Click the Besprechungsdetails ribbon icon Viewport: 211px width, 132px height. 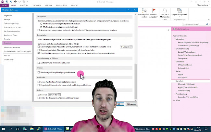click(x=179, y=10)
